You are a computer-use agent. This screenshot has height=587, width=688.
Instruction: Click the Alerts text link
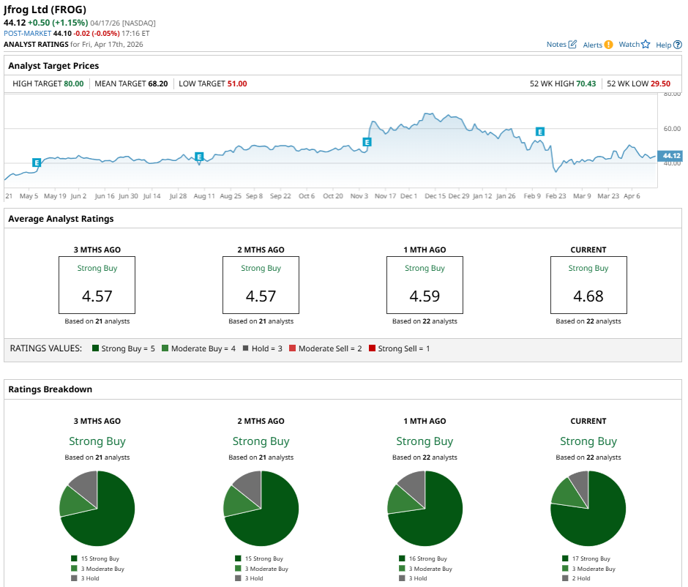pos(592,45)
